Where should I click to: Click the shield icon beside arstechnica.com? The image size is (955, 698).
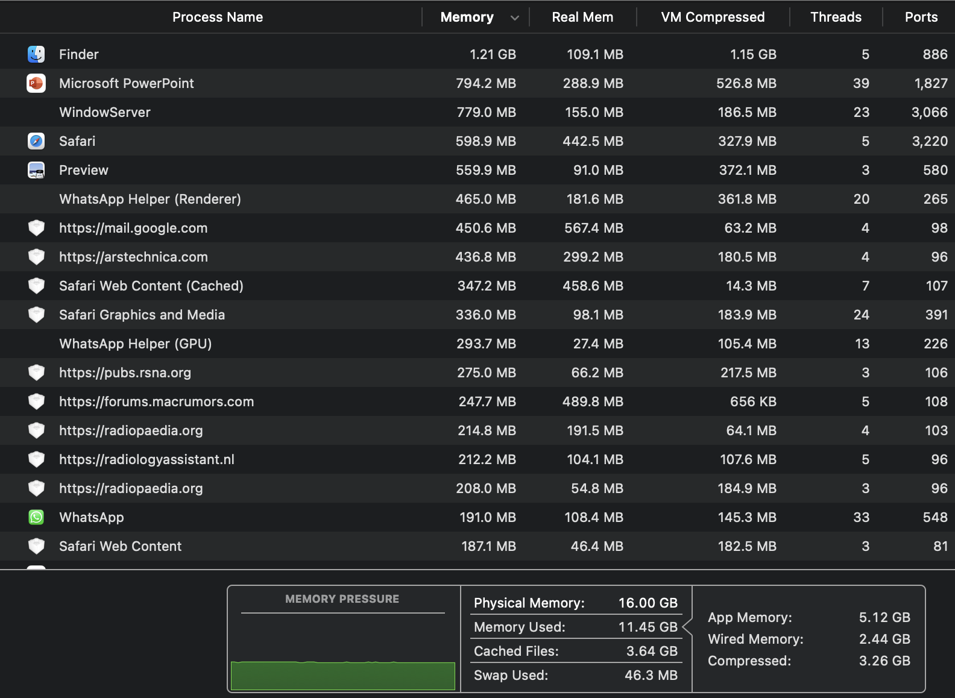click(36, 257)
